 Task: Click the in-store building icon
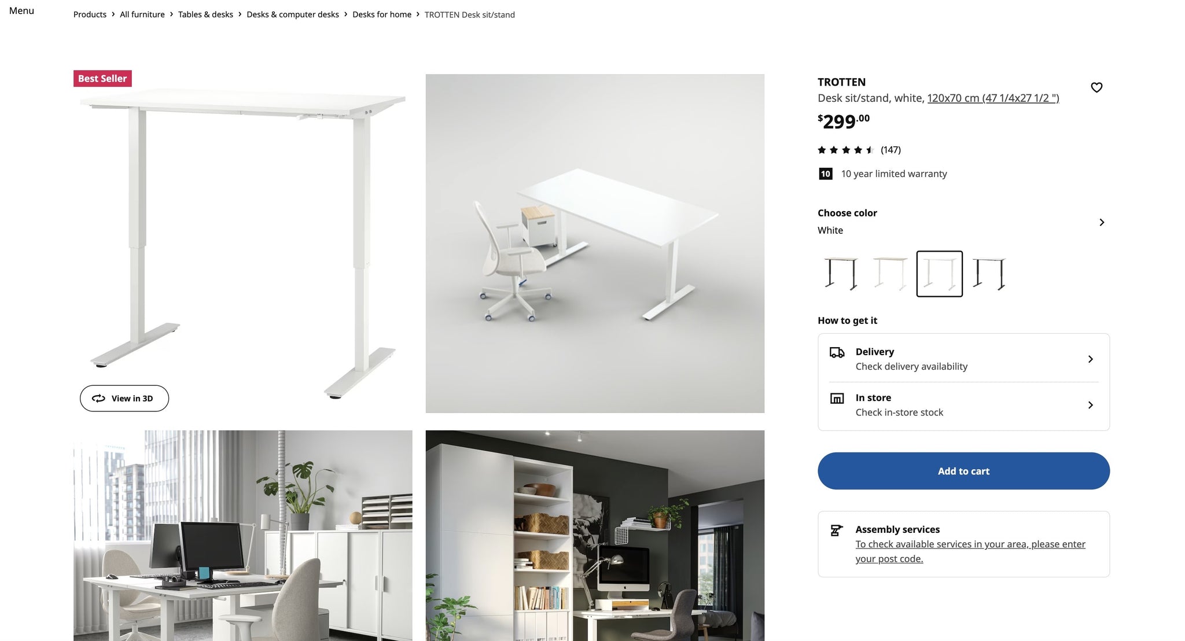[x=837, y=398]
